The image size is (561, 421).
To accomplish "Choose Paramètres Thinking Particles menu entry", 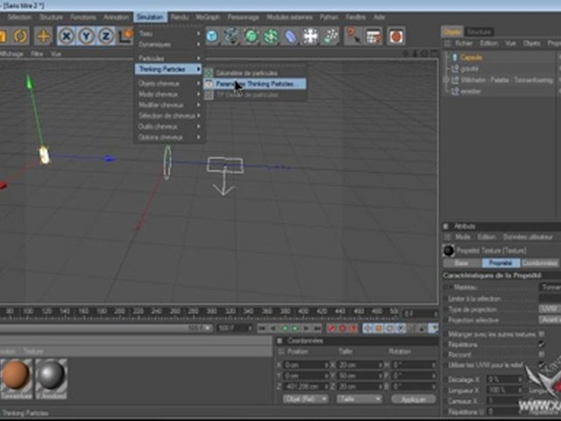I will (x=255, y=84).
